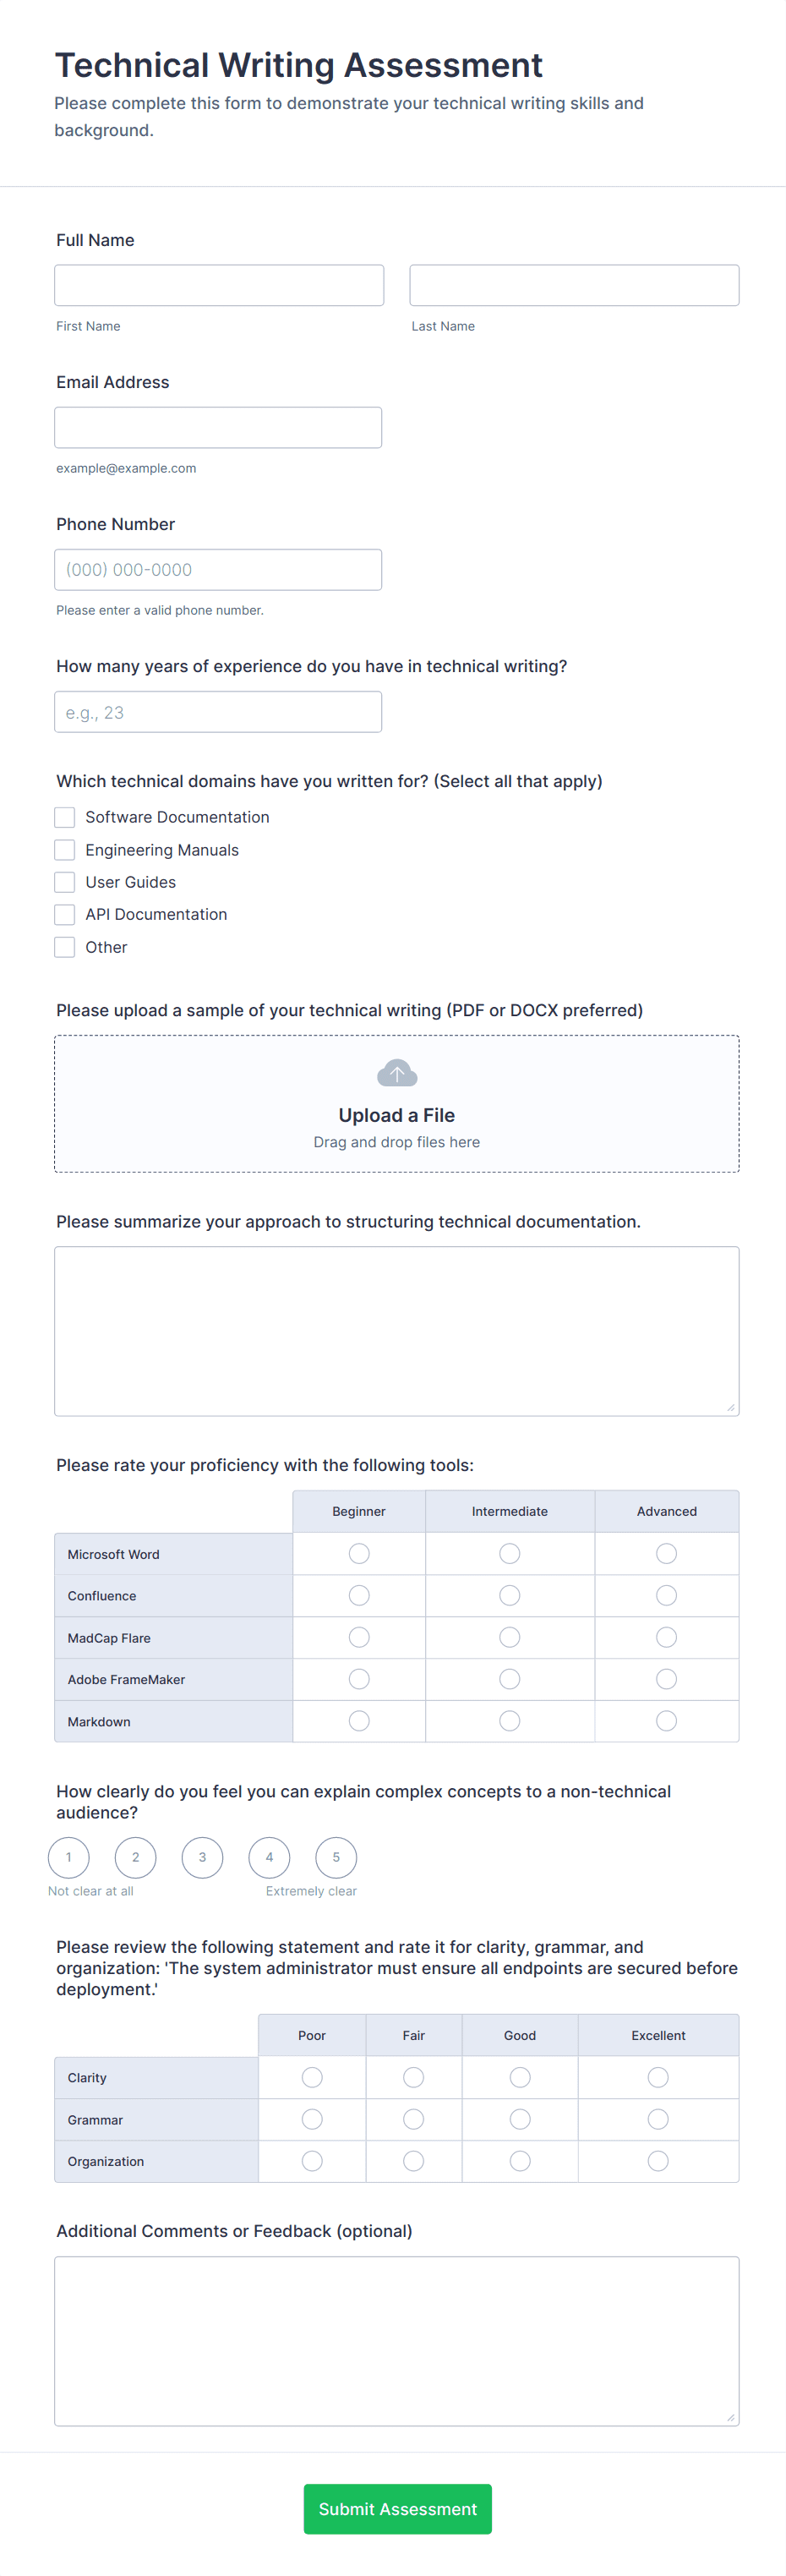This screenshot has height=2576, width=786.
Task: Click the years of experience field
Action: [x=218, y=712]
